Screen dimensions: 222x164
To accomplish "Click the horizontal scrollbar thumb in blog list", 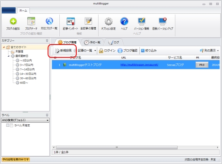I will (117, 147).
